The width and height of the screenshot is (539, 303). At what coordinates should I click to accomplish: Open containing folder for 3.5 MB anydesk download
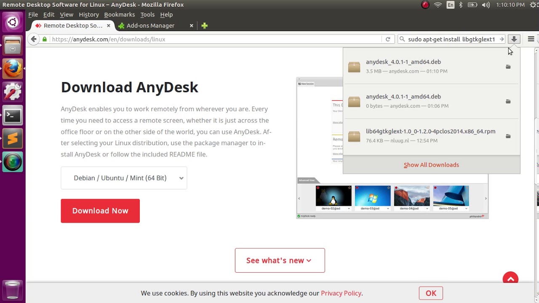508,66
